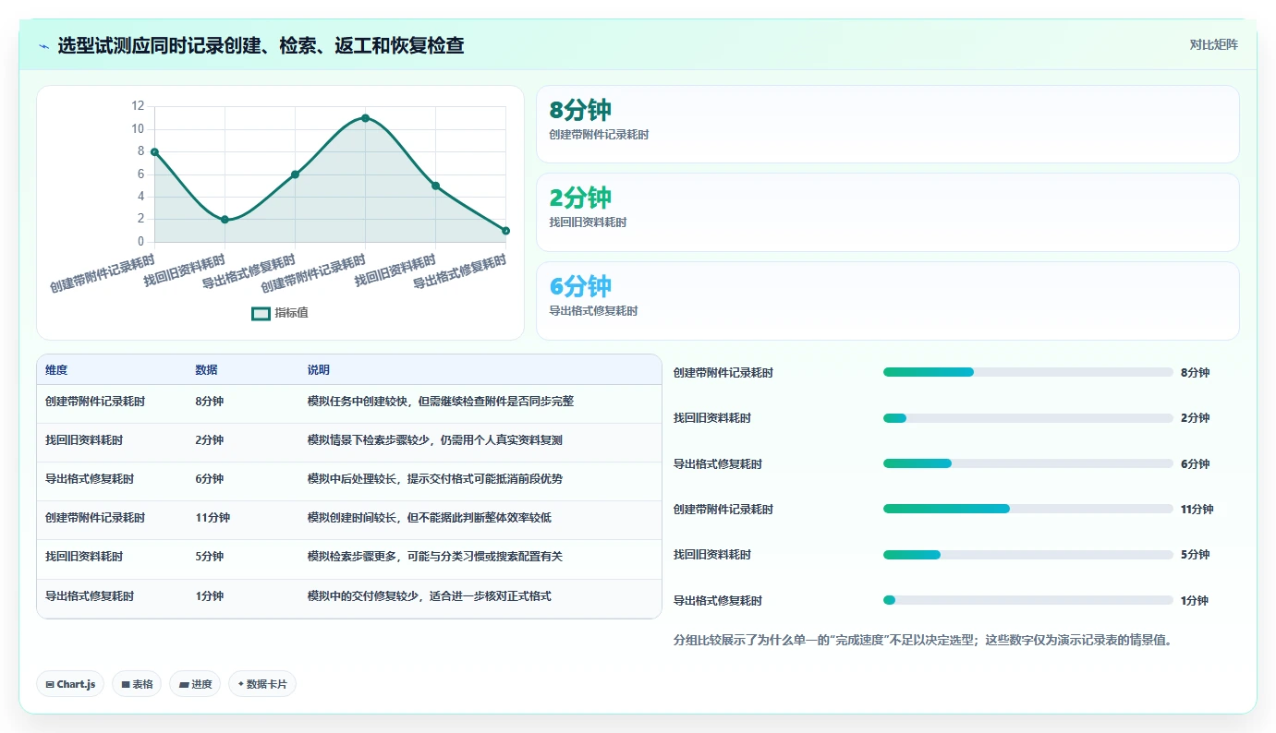Select table cell 1分钟
1276x733 pixels.
tap(210, 596)
